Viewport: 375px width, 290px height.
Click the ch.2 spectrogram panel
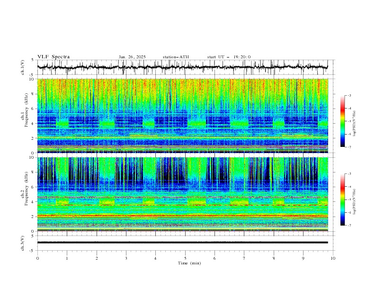point(182,194)
